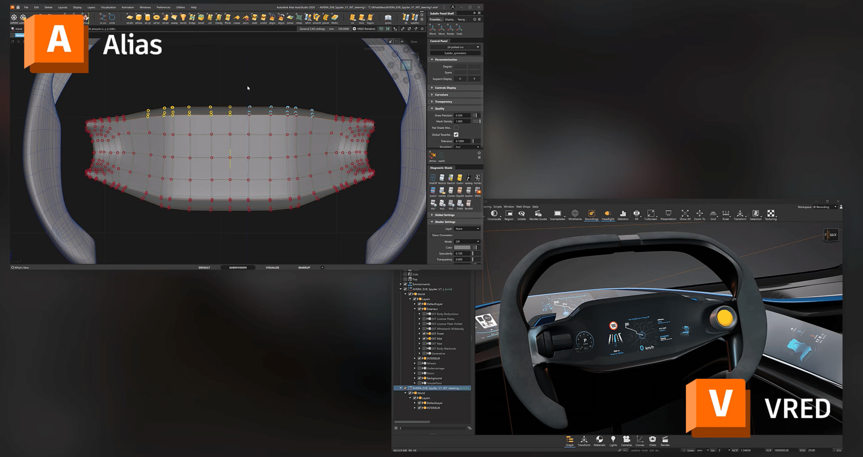
Task: Enable the Wheels layer checkbox
Action: click(x=419, y=363)
